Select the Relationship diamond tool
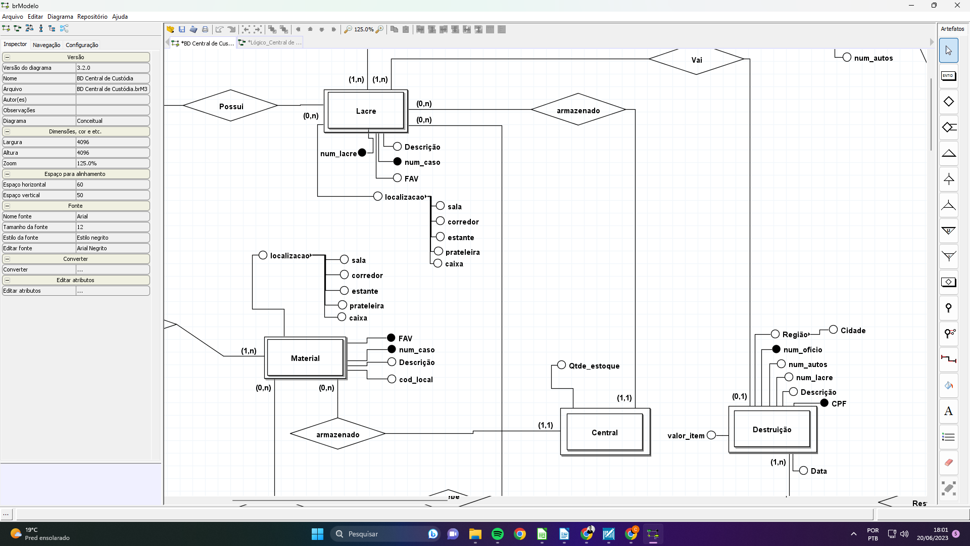The width and height of the screenshot is (970, 546). click(948, 102)
